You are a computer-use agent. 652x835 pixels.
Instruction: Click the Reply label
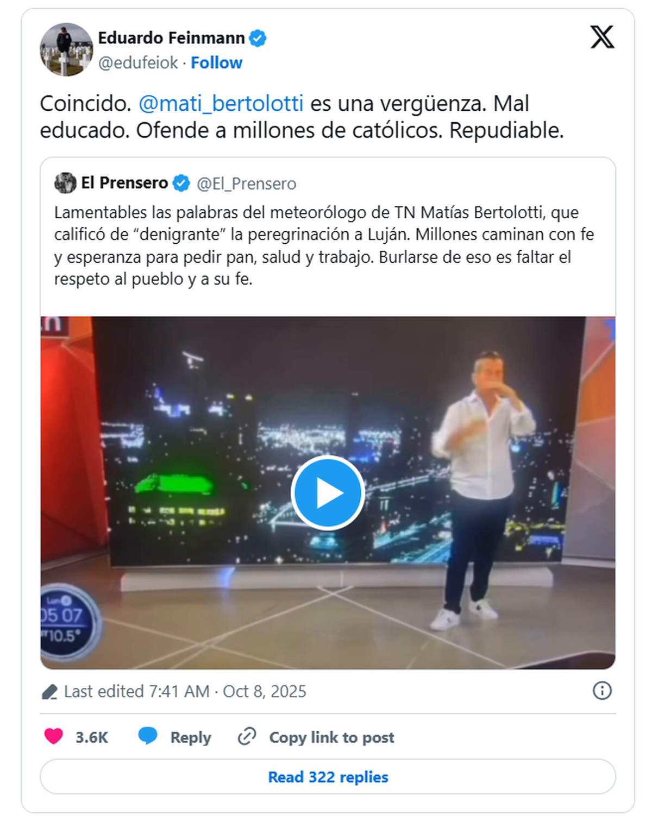pos(191,737)
